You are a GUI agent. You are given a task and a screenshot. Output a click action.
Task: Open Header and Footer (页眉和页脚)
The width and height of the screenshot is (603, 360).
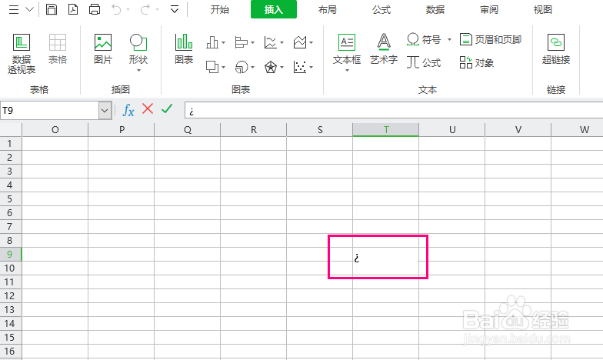[x=491, y=39]
